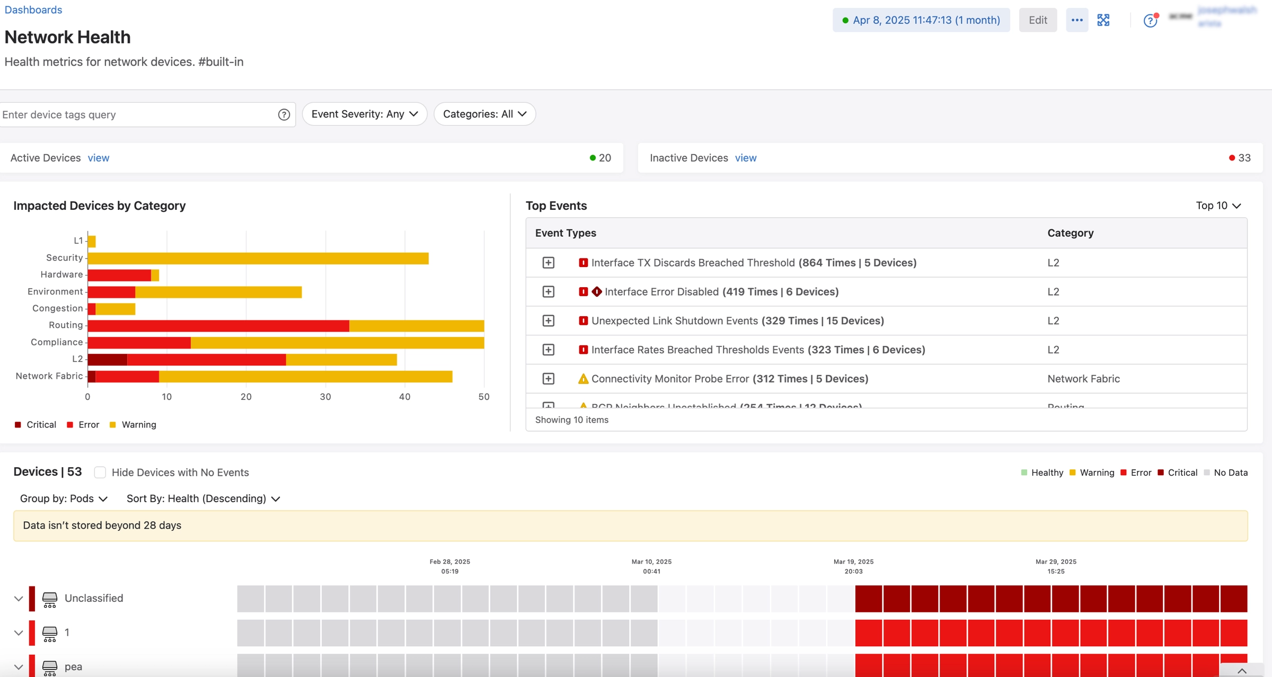
Task: Expand the Connectivity Monitor Probe Error row
Action: [x=549, y=378]
